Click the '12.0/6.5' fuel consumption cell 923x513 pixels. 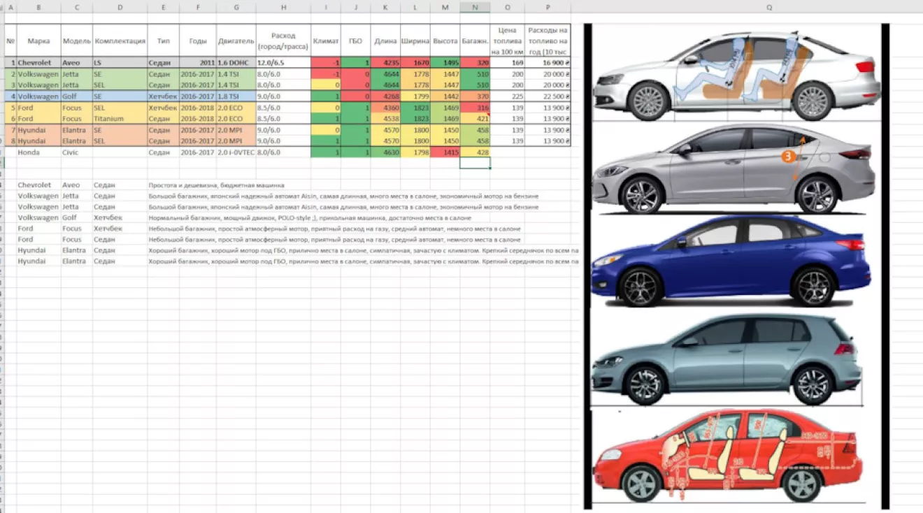coord(283,63)
